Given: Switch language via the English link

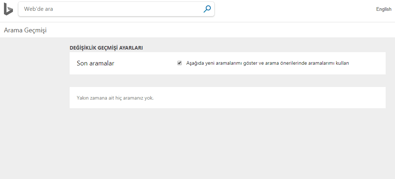Looking at the screenshot, I should click(x=384, y=9).
